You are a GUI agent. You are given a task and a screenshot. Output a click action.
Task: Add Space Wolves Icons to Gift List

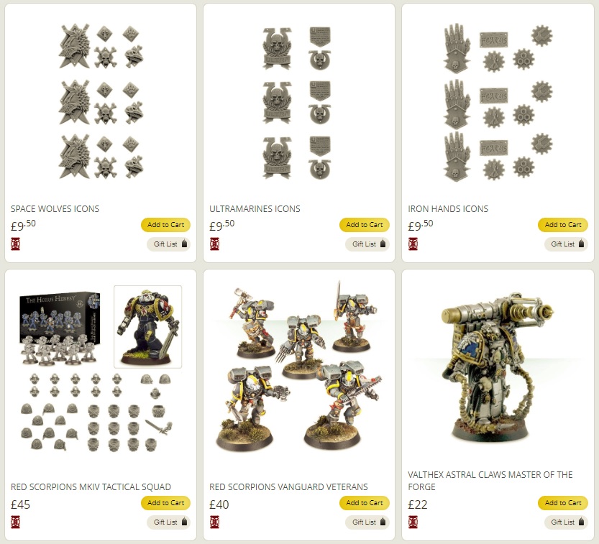[x=168, y=244]
